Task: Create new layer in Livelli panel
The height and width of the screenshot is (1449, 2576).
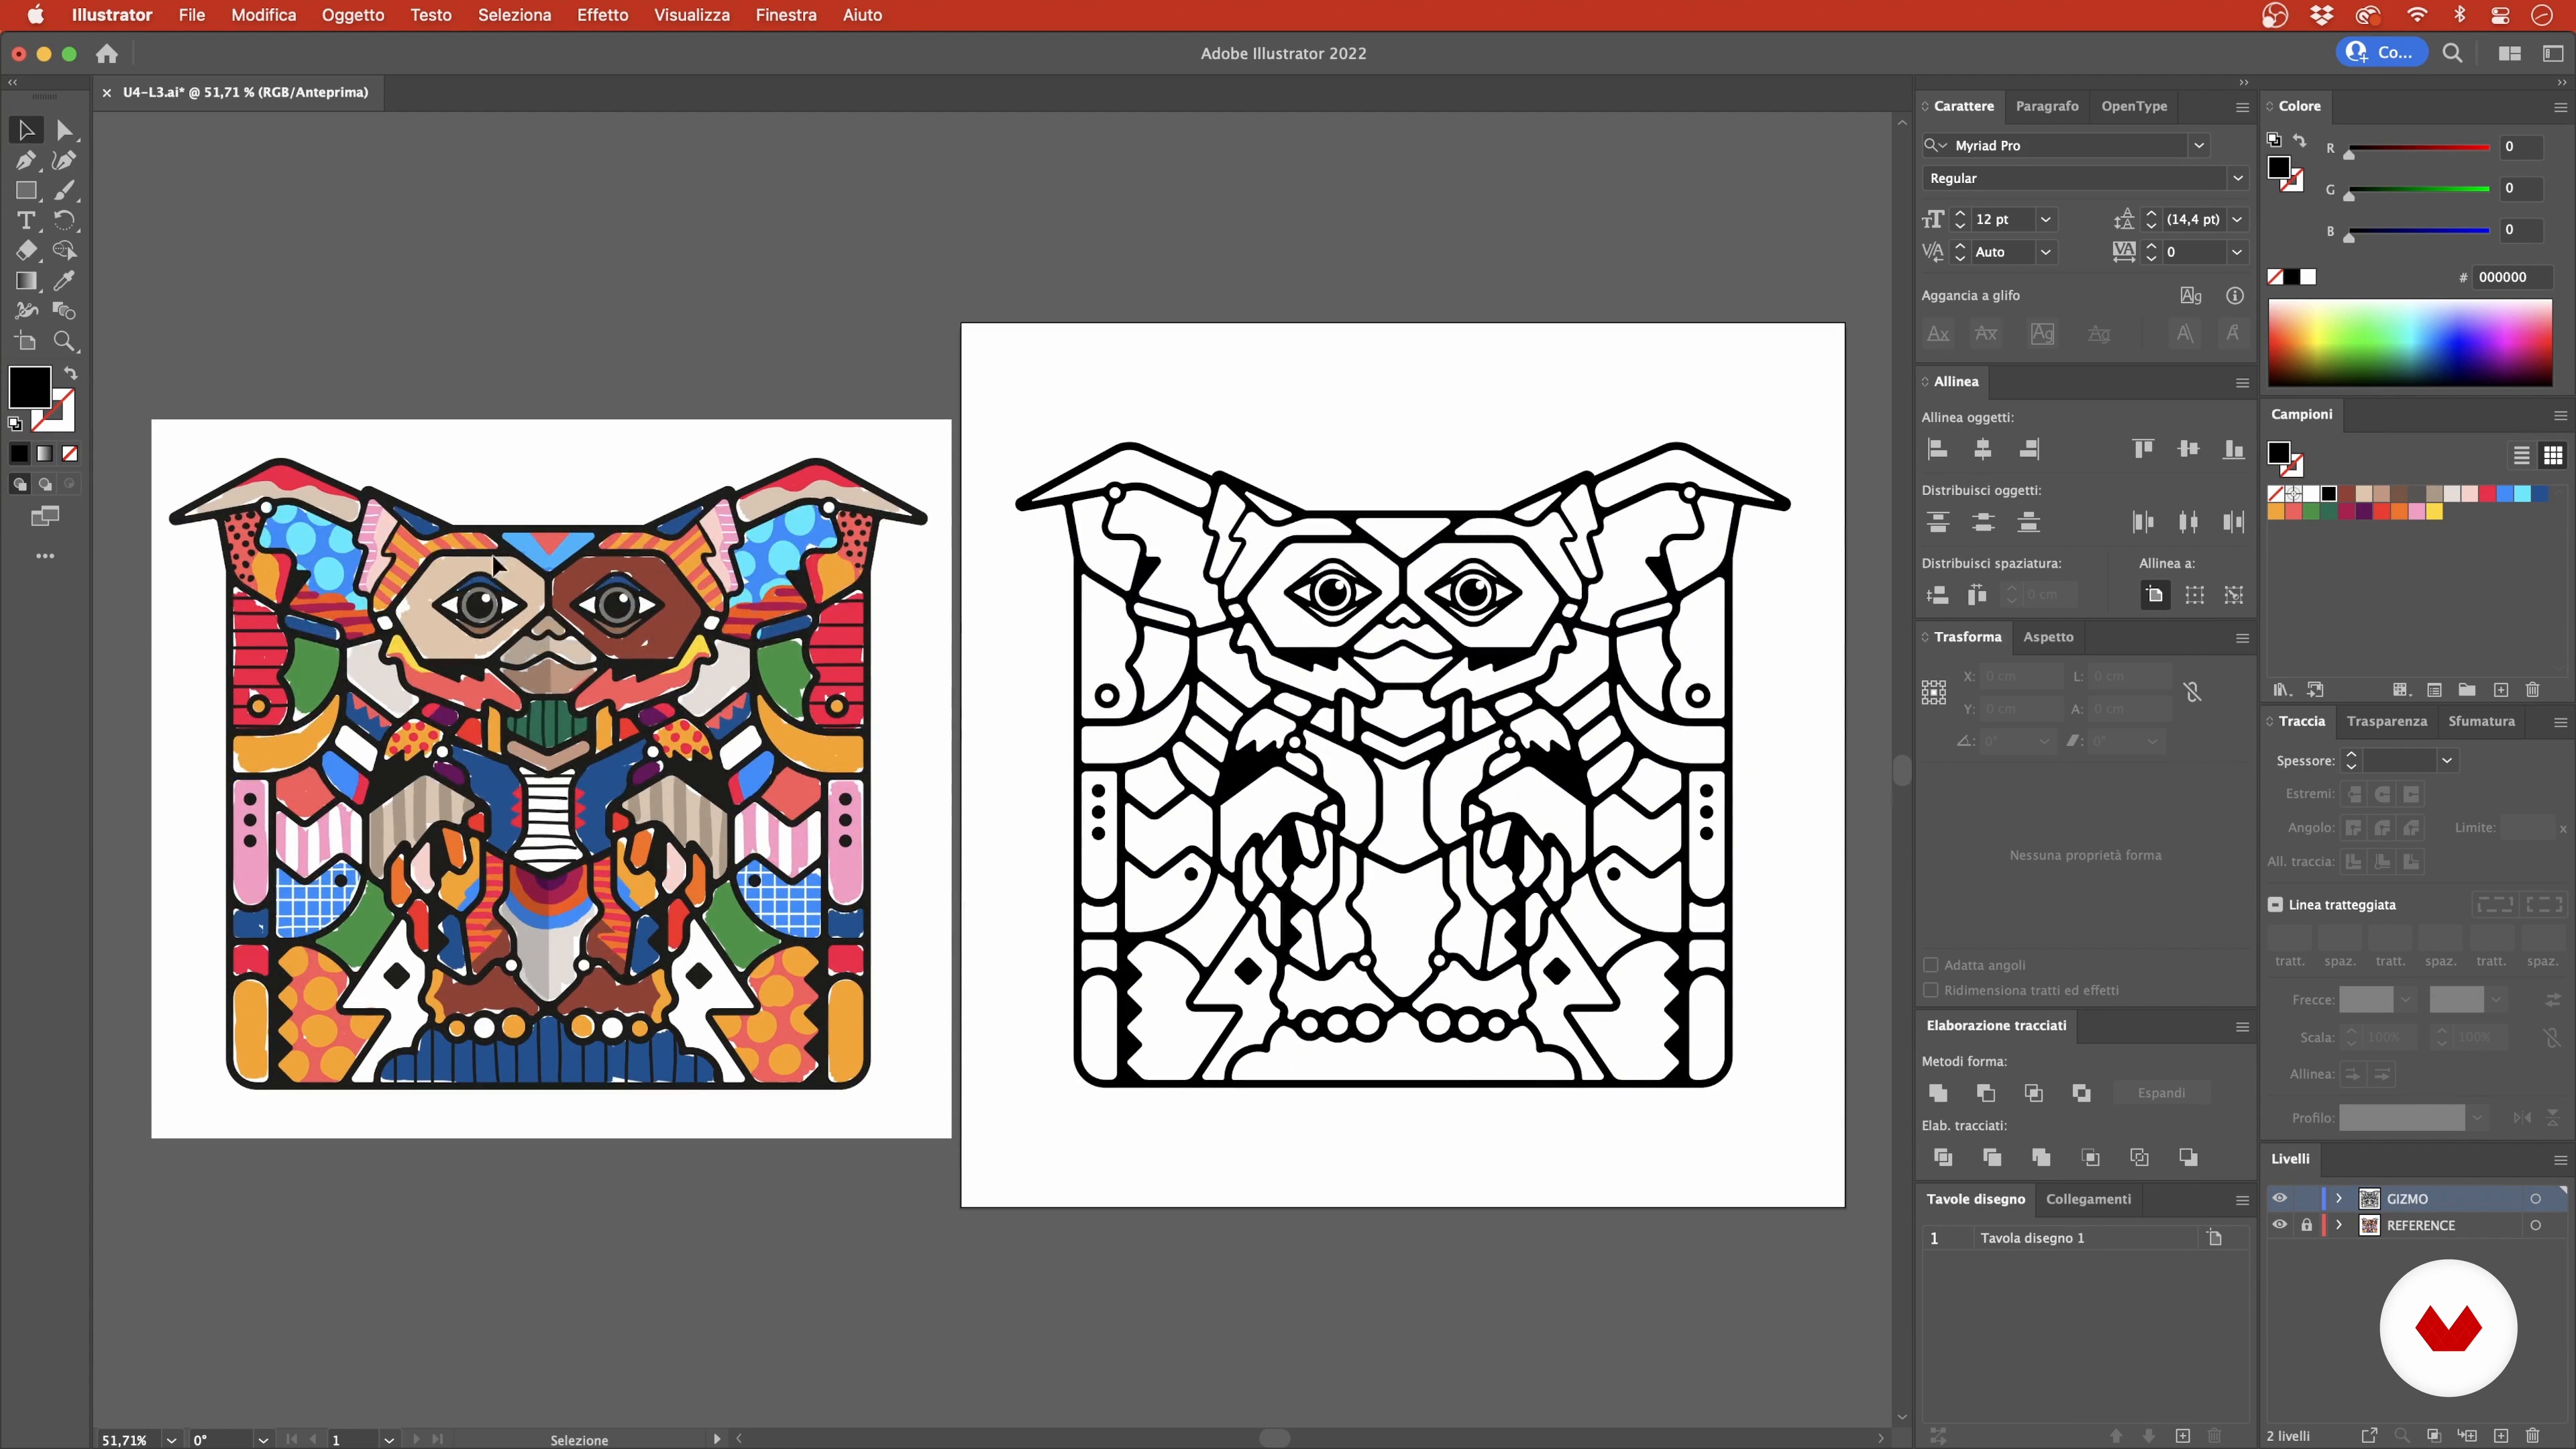Action: coord(2500,1436)
